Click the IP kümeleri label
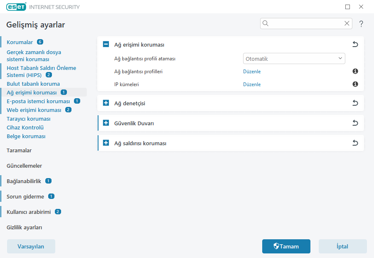Screen dimensions: 374x258 point(126,84)
